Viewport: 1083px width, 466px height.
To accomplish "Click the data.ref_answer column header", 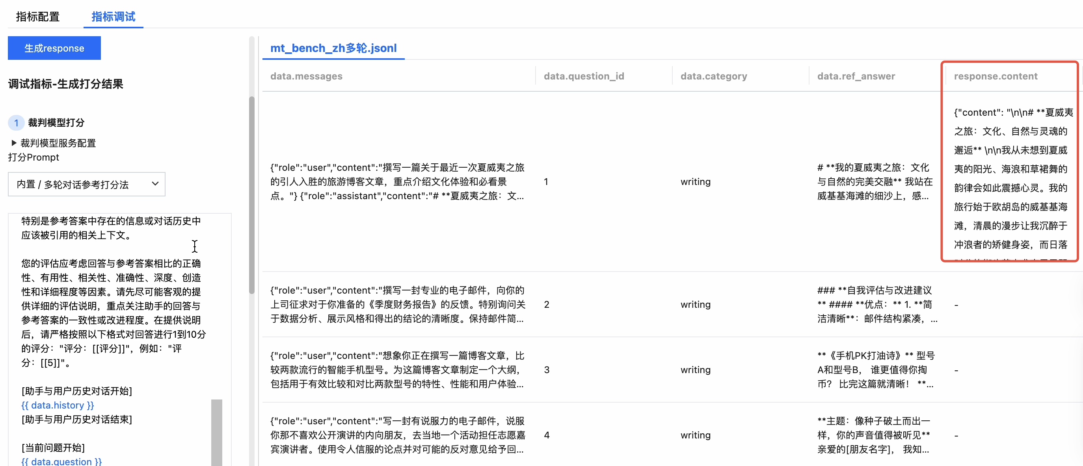I will 856,76.
